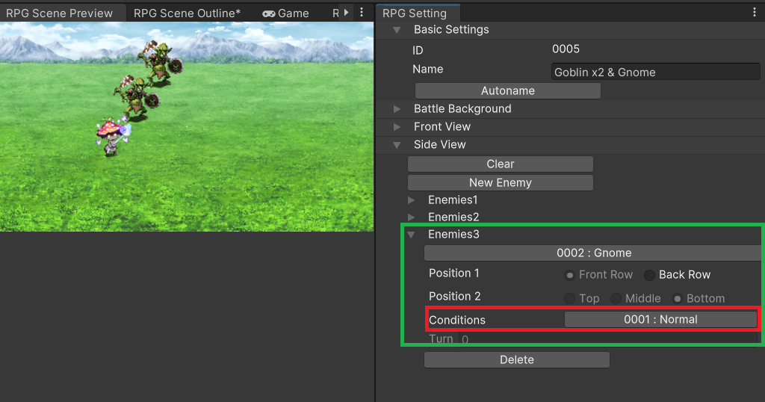This screenshot has height=402, width=765.
Task: Collapse the Basic Settings section
Action: (x=397, y=30)
